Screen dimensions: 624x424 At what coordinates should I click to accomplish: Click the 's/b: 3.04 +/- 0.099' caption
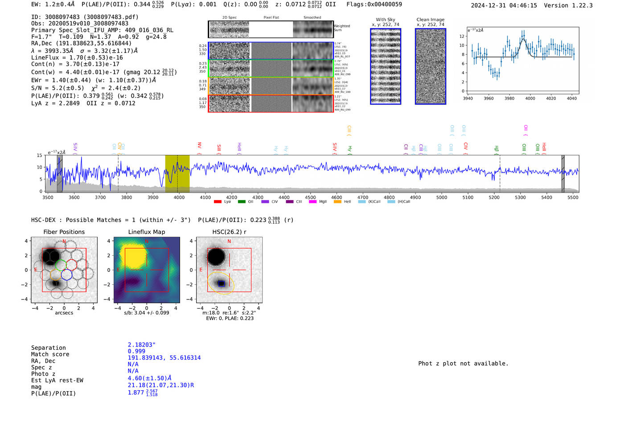click(147, 313)
